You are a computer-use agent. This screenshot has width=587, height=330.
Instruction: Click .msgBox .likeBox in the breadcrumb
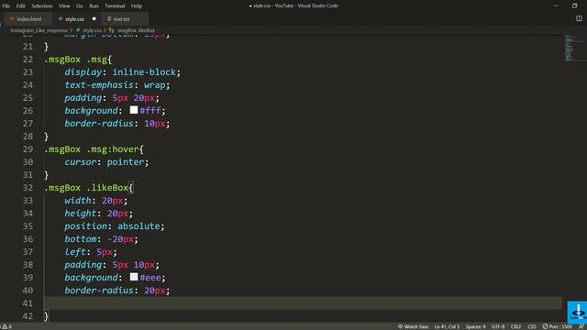click(x=136, y=30)
